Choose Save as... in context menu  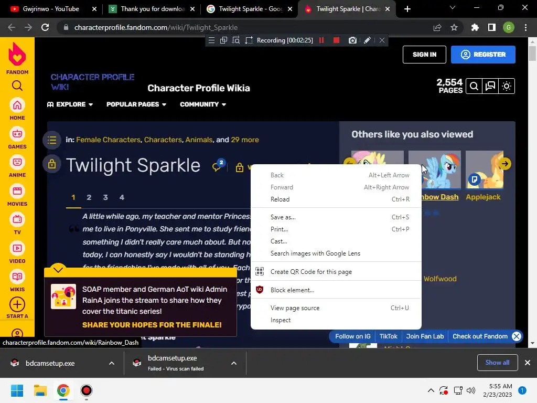pyautogui.click(x=336, y=217)
